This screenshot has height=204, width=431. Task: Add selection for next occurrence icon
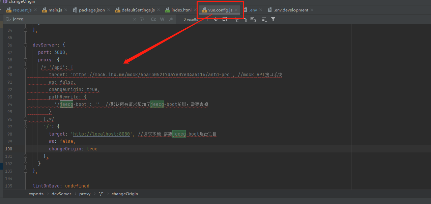pos(237,20)
